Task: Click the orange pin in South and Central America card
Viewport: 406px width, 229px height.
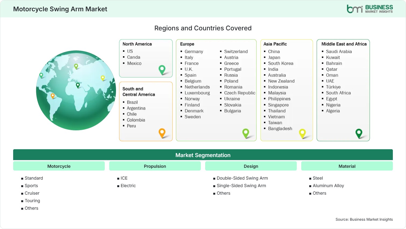Action: tap(162, 133)
